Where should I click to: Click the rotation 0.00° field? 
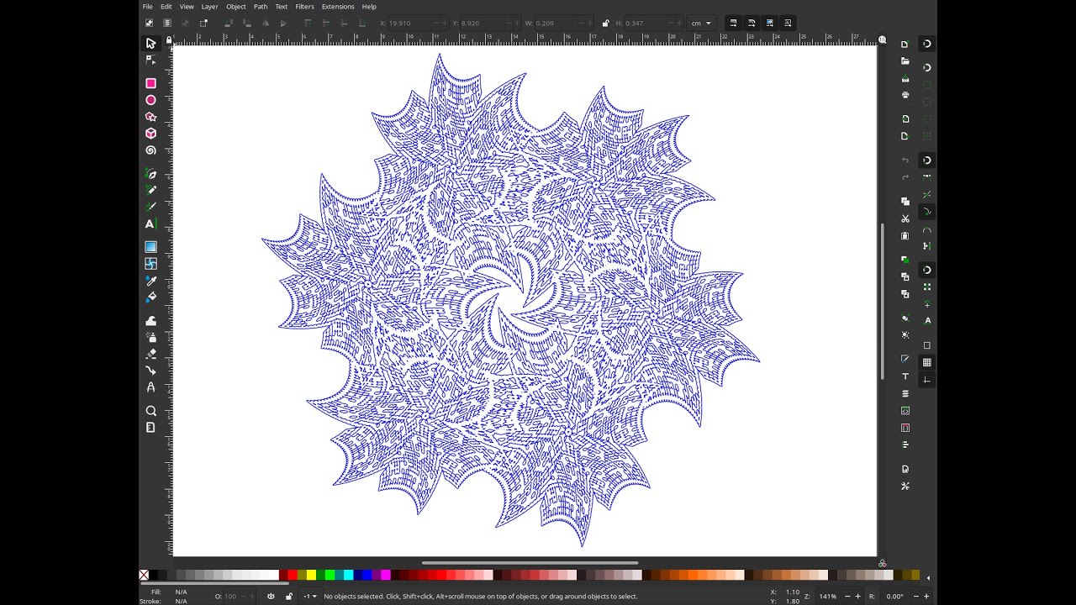coord(894,597)
